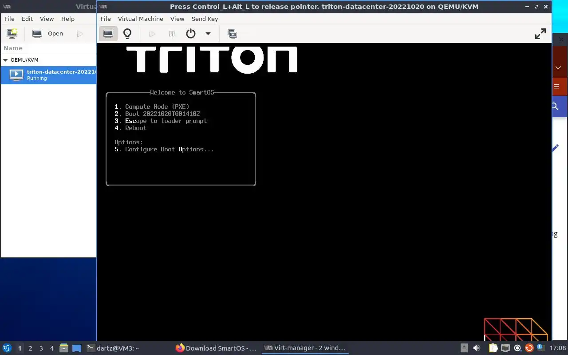
Task: Switch to workspace 2
Action: 30,348
